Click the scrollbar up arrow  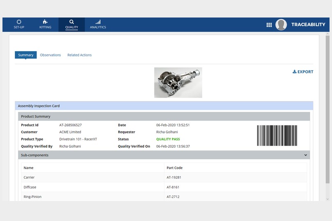tap(327, 34)
